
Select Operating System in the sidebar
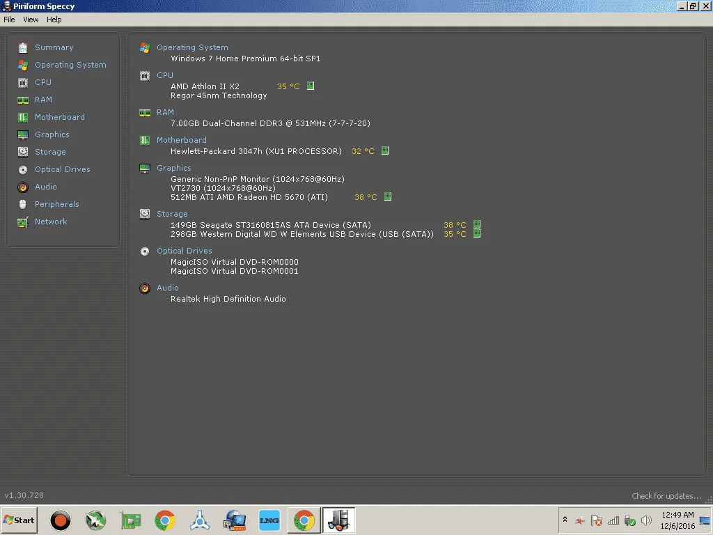point(70,65)
